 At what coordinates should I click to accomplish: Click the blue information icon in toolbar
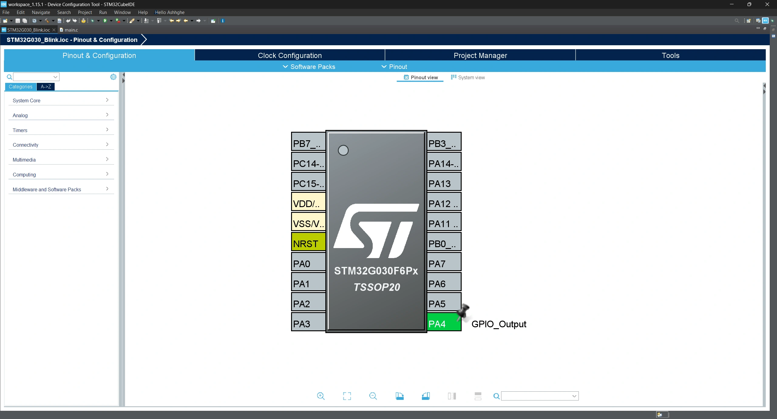pos(222,21)
